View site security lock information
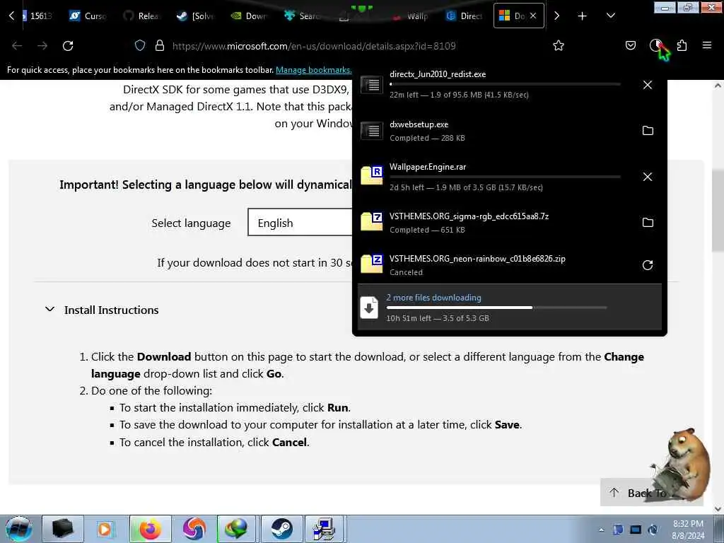 point(160,45)
